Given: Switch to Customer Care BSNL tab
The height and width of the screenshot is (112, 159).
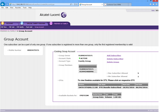Looking at the screenshot, I should click(116, 5).
